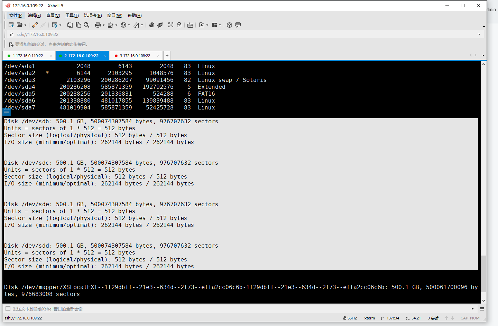498x326 pixels.
Task: Expand the layout arrangement dropdown arrow
Action: [220, 25]
